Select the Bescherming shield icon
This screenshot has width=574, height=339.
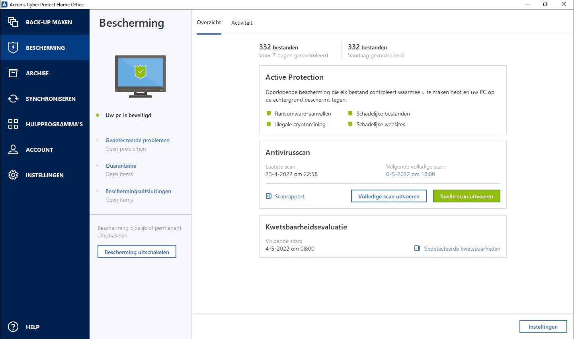tap(13, 47)
